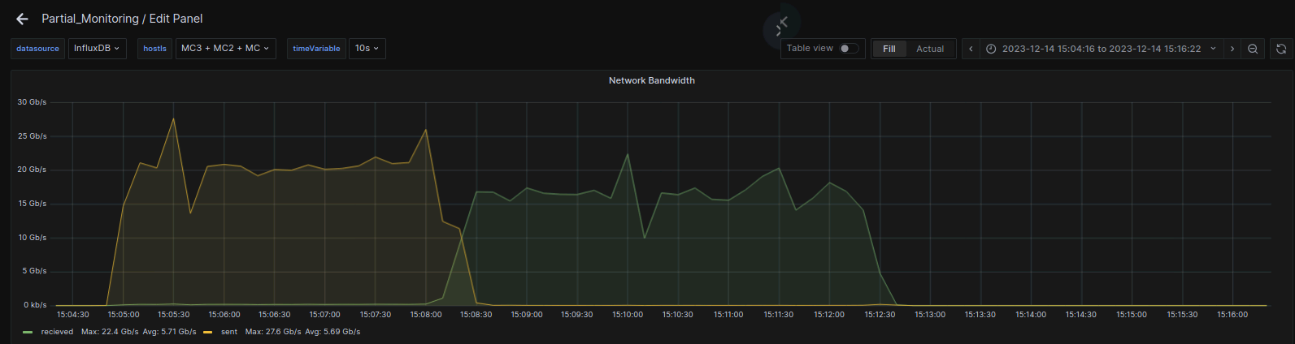Toggle the recieved series in legend
Screen dimensions: 1295x344
(57, 332)
